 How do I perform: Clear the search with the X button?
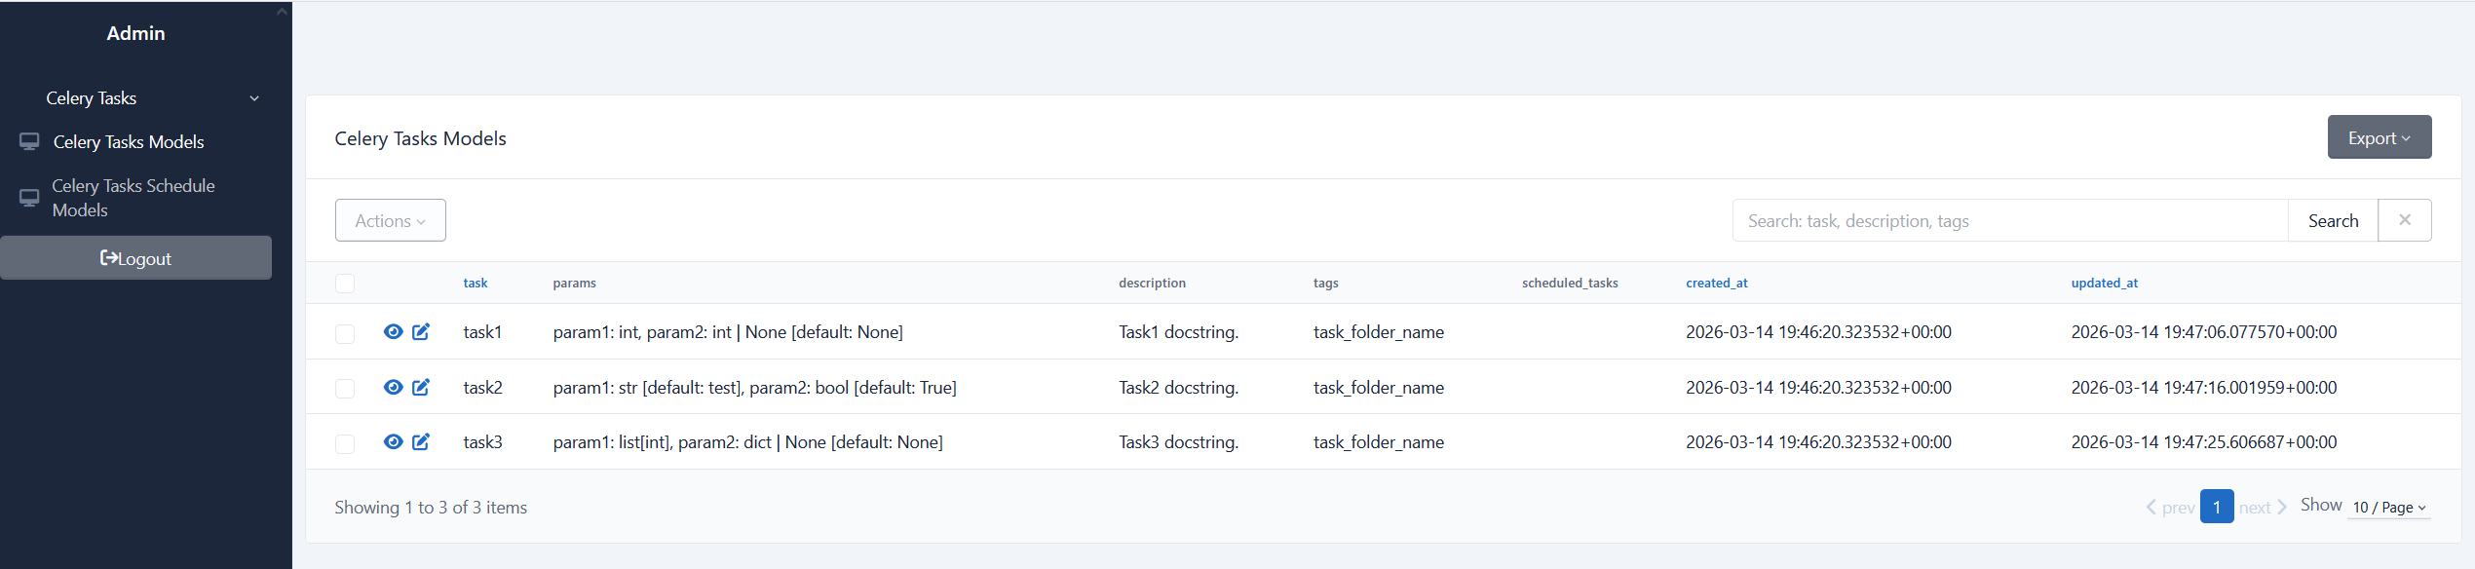2404,220
